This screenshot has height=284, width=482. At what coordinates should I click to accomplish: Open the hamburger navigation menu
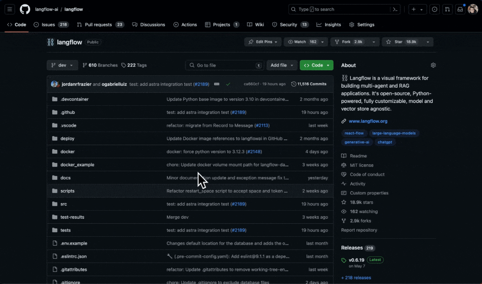[10, 9]
